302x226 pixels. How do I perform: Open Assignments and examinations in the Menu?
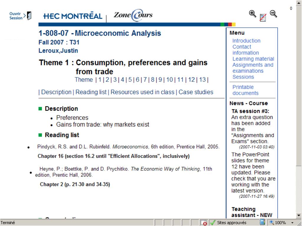click(253, 68)
